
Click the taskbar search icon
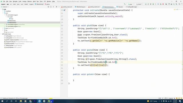pyautogui.click(x=7, y=101)
